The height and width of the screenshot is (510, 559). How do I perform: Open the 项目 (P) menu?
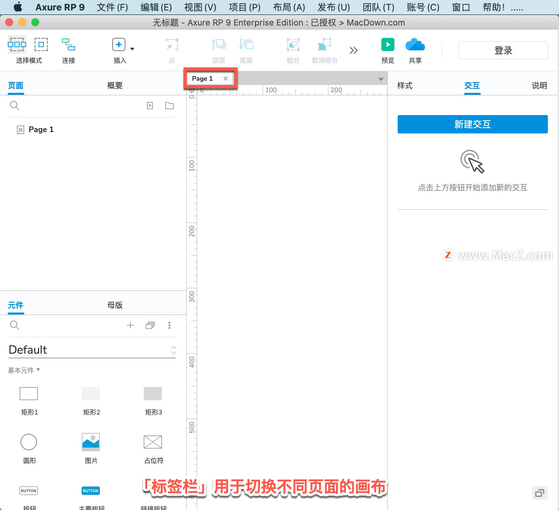(245, 7)
